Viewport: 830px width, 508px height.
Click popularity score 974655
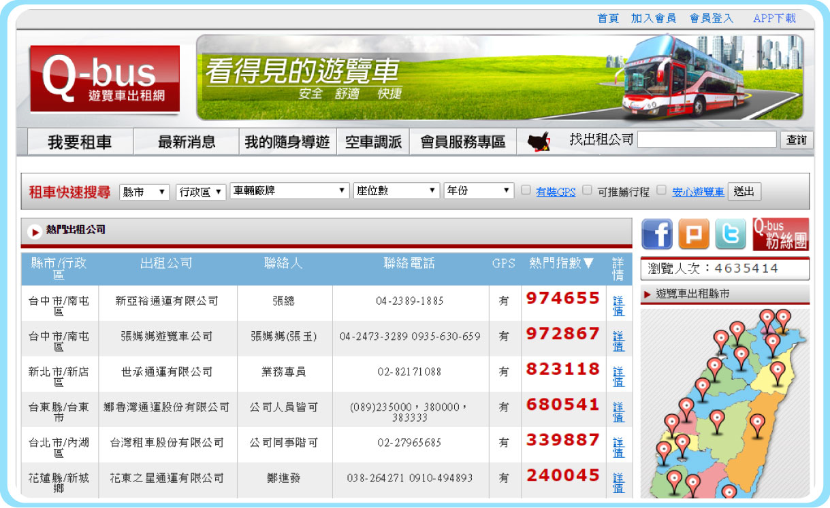(563, 299)
